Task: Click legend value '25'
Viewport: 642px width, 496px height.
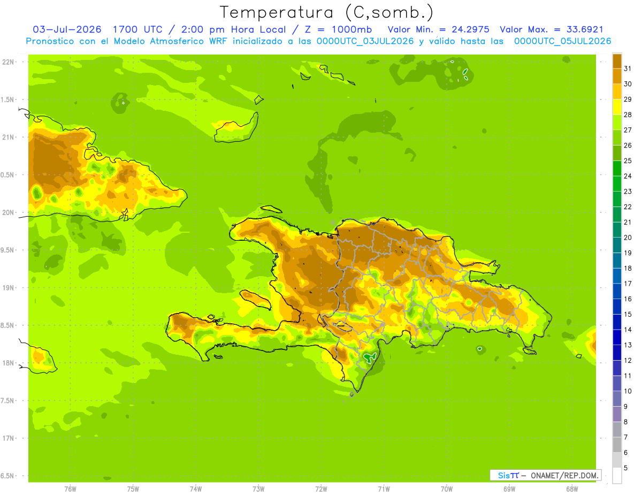Action: pos(628,161)
